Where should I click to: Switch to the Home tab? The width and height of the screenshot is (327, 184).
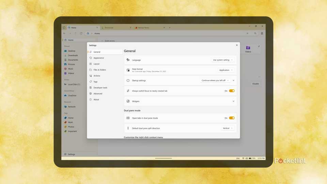(74, 28)
